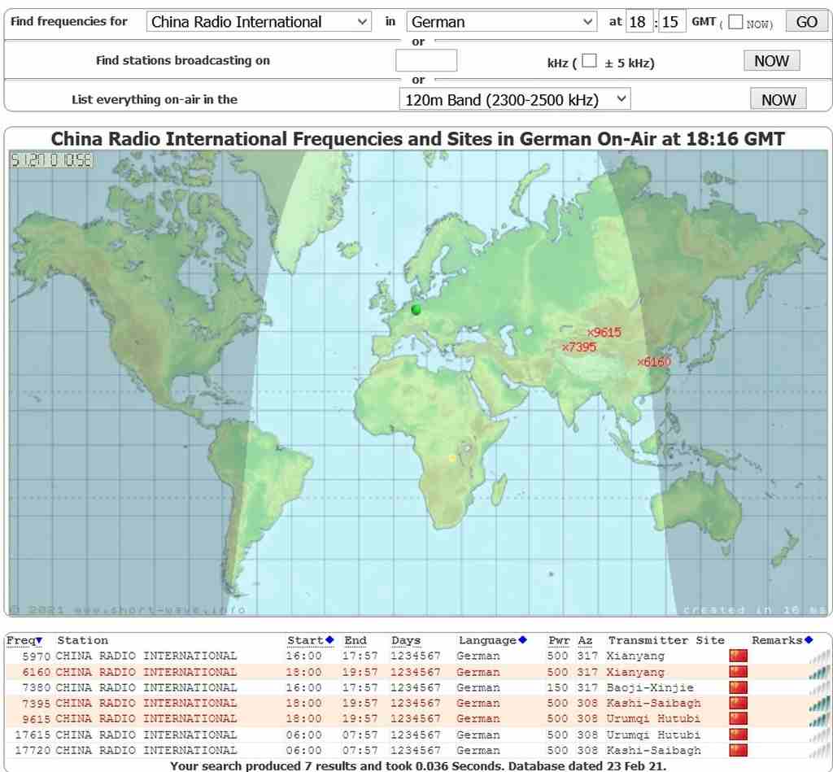Click NOW button for band listing
833x772 pixels.
point(778,99)
